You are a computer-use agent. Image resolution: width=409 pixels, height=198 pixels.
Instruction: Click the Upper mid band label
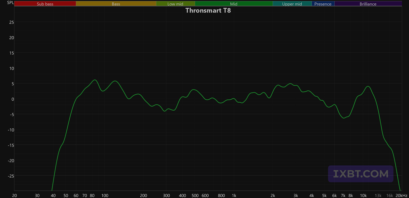[292, 4]
